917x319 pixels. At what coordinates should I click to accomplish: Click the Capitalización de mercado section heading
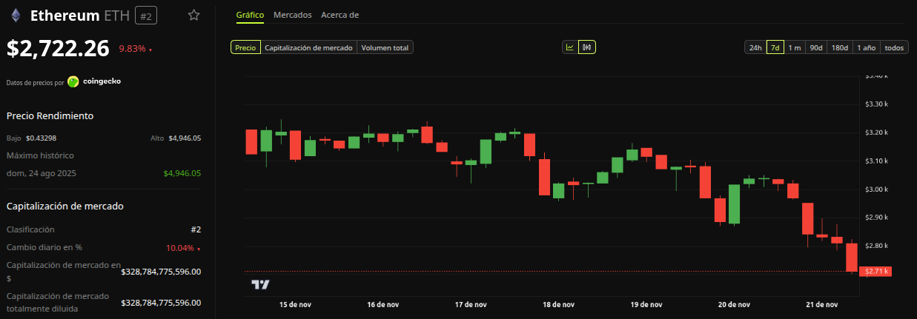(x=65, y=206)
